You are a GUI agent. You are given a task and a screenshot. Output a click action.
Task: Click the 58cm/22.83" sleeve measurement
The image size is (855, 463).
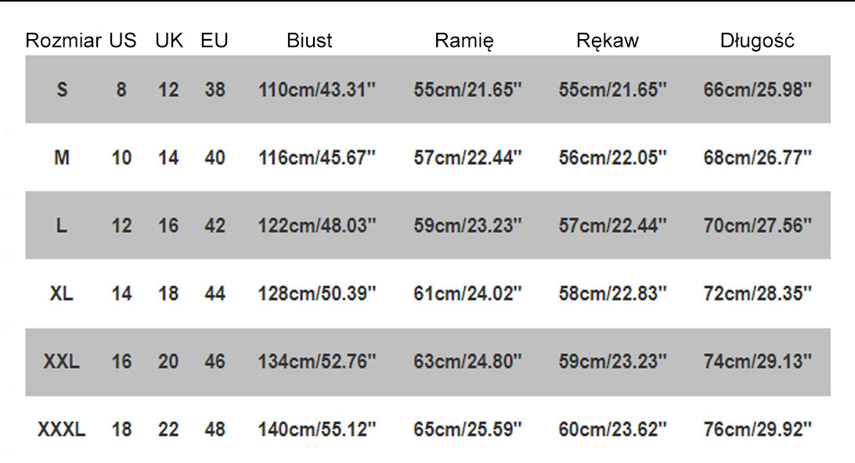coord(612,294)
